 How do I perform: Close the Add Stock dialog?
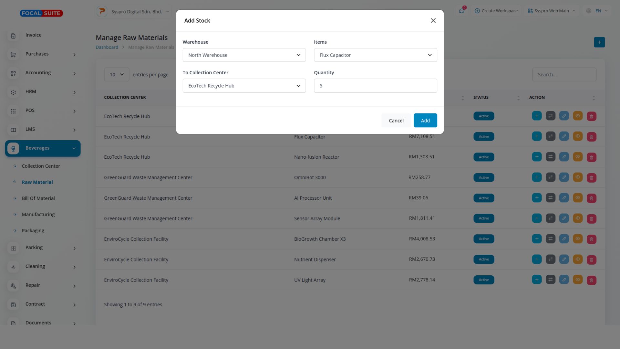[x=433, y=21]
